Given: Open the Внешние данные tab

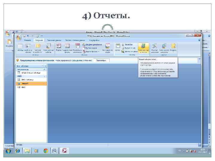Looking at the screenshot, I should click(54, 40).
